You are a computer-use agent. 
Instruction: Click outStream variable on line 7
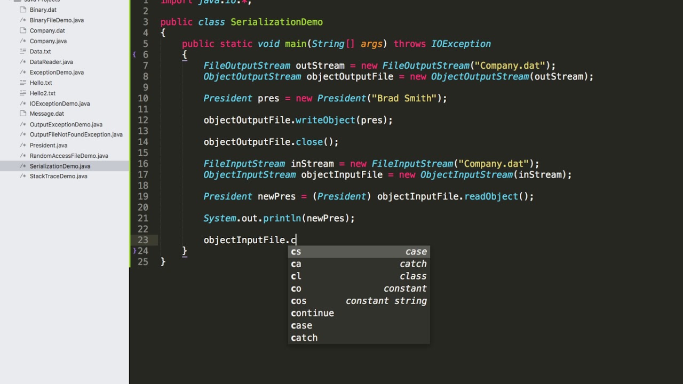[320, 66]
